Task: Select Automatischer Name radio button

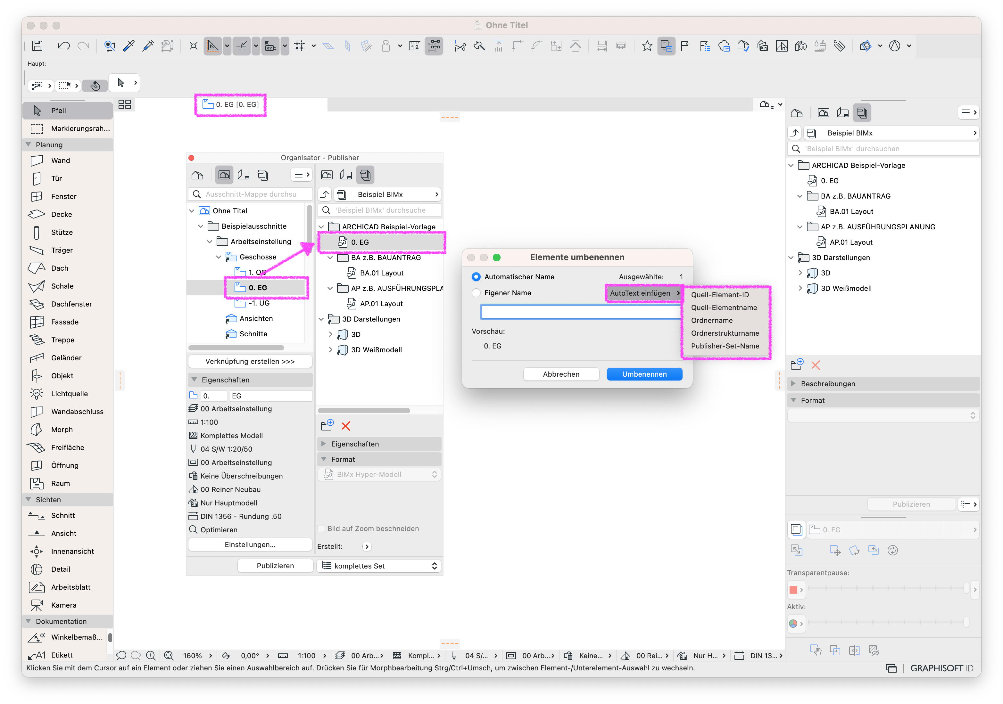Action: tap(476, 277)
